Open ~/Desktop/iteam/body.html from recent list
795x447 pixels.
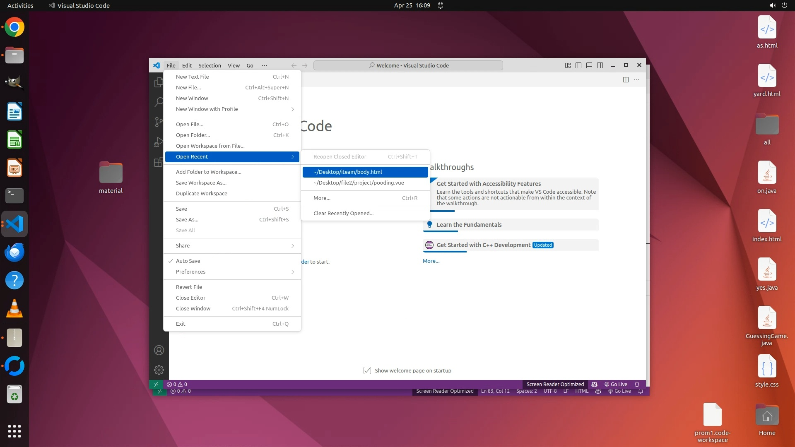(348, 172)
